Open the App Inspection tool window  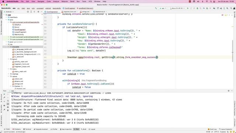(66, 129)
